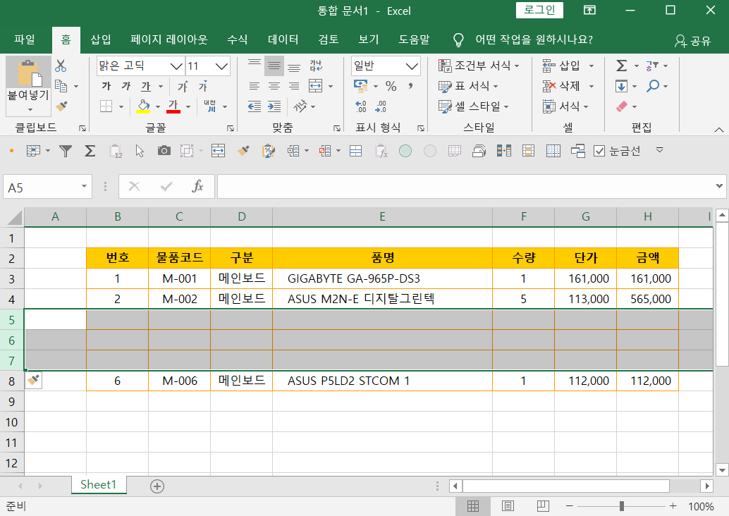The width and height of the screenshot is (729, 516).
Task: Click the cell borders icon
Action: 106,106
